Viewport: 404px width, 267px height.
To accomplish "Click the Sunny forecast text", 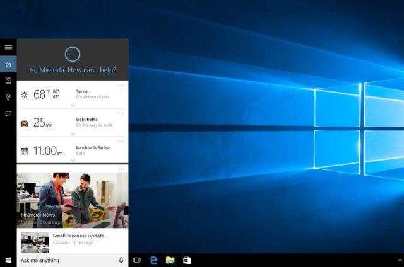I will (x=82, y=91).
